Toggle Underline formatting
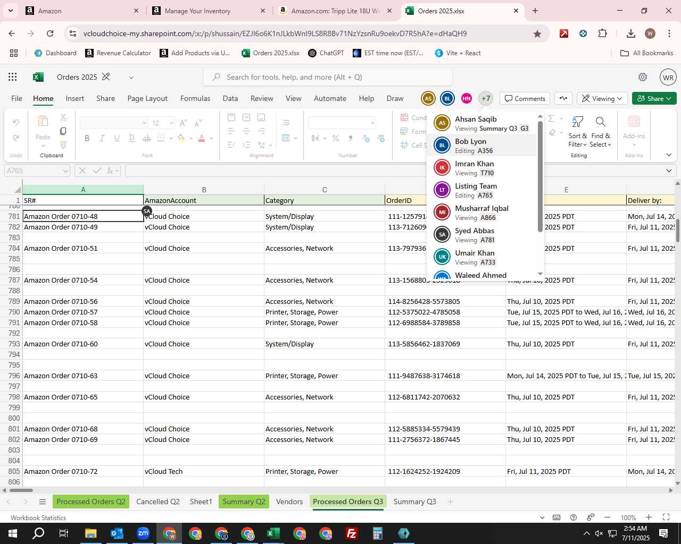This screenshot has height=544, width=681. click(x=117, y=138)
